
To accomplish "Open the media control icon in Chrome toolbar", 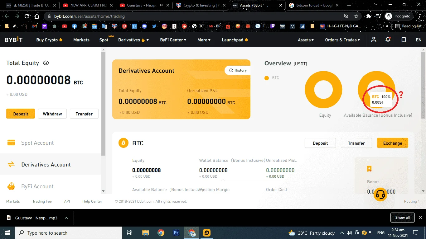I will (378, 16).
